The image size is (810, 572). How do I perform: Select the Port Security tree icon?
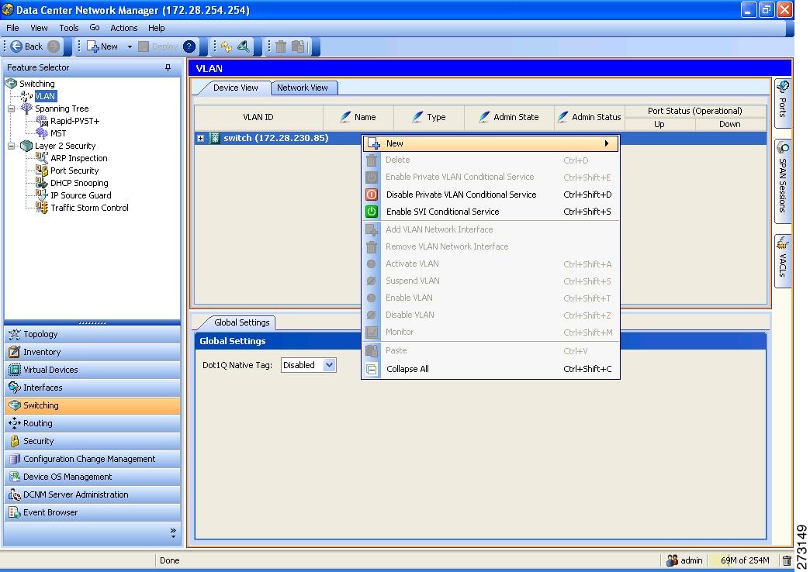(42, 171)
